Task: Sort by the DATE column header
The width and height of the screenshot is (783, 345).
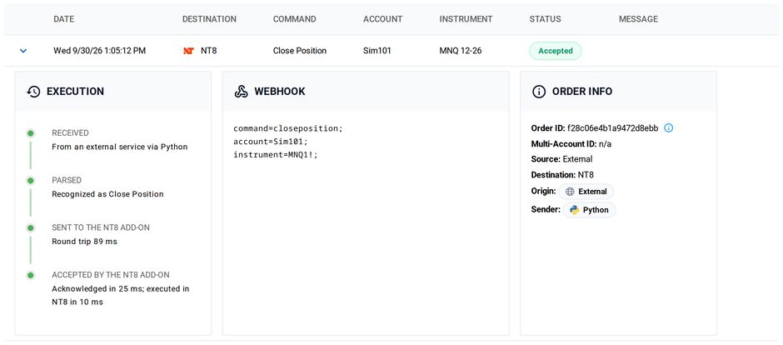Action: coord(64,19)
